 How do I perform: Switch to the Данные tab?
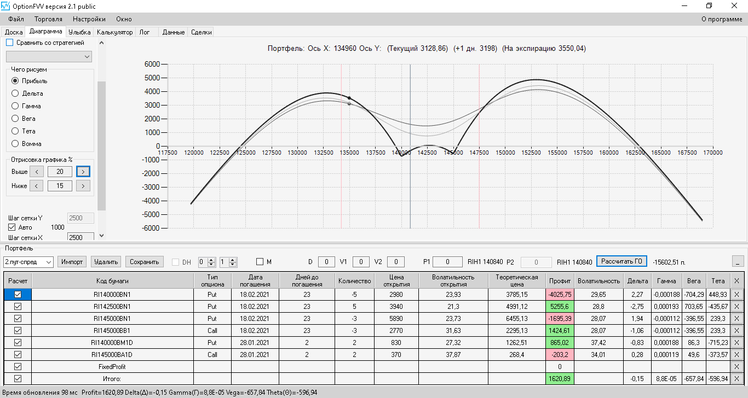coord(174,32)
